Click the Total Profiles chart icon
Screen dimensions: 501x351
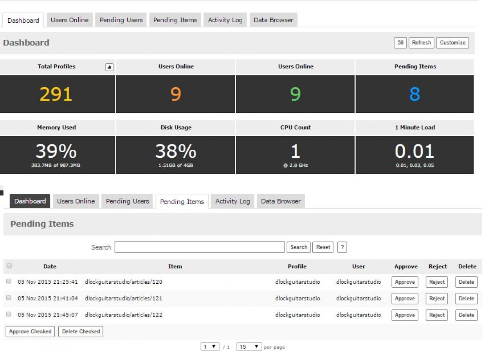click(109, 67)
